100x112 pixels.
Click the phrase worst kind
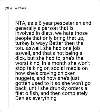pos(27,63)
